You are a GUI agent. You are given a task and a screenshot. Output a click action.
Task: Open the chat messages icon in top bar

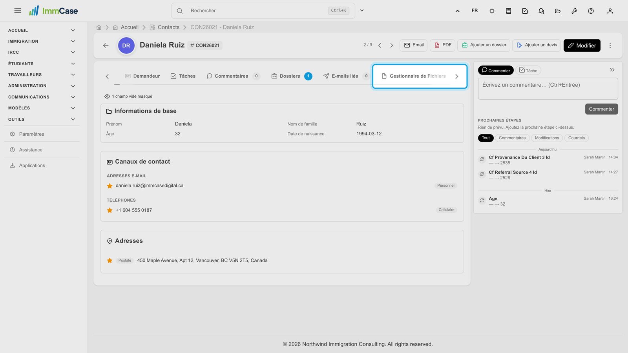pyautogui.click(x=541, y=11)
